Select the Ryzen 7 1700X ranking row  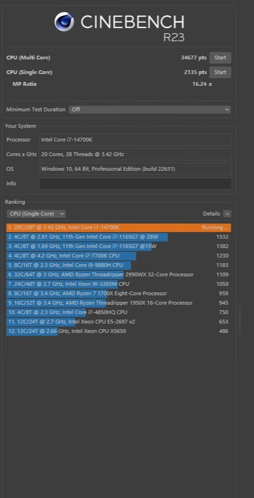(x=118, y=293)
